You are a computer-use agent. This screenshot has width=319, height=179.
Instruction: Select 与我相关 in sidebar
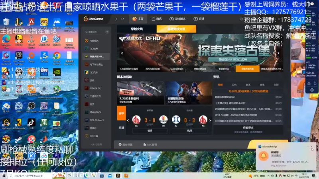96,41
